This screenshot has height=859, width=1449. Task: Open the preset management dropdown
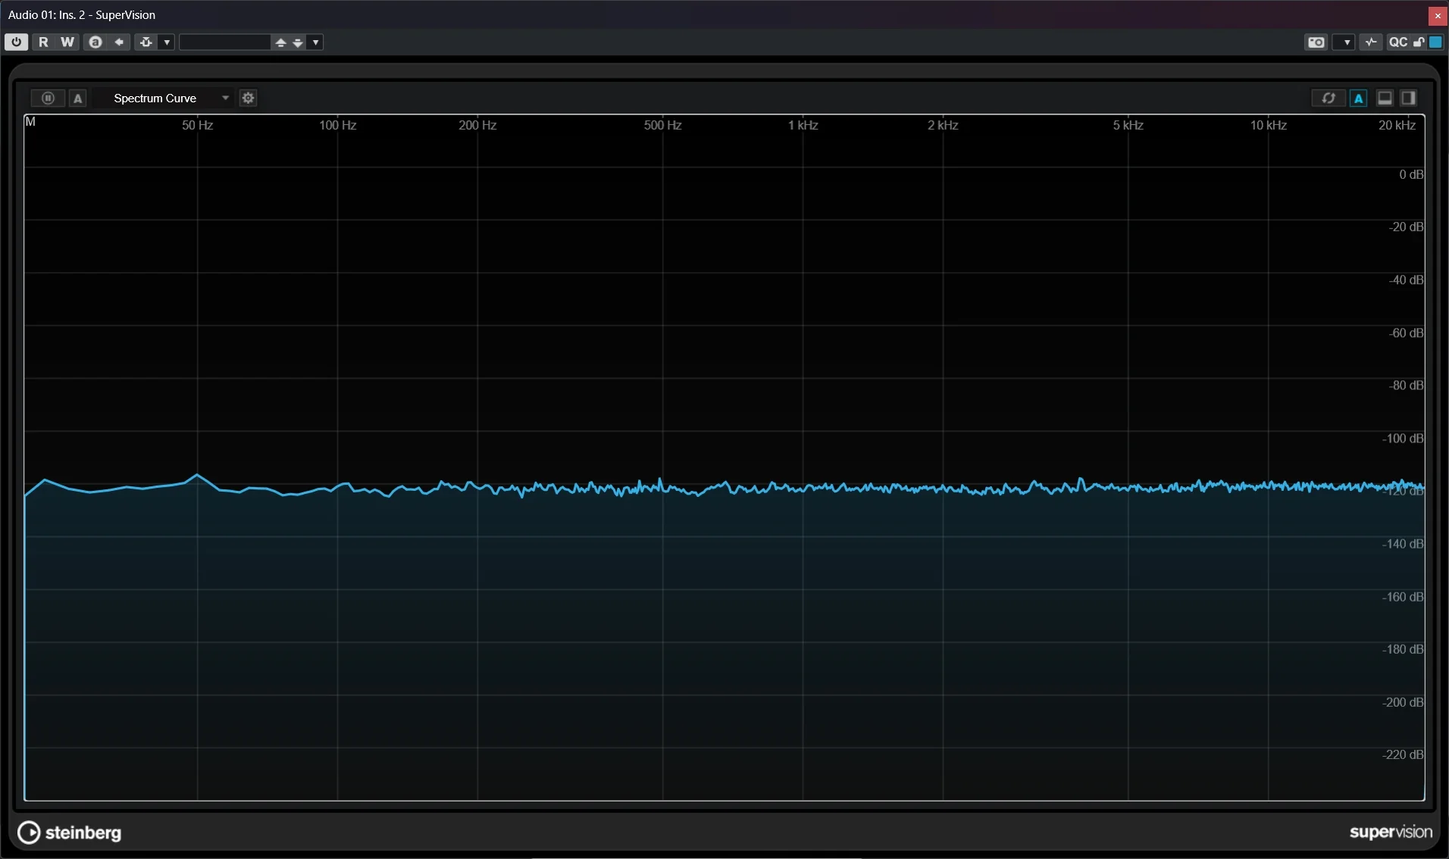[316, 42]
